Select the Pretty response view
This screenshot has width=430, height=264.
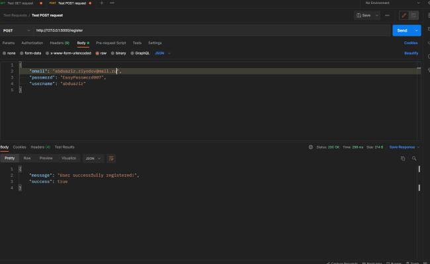[10, 158]
